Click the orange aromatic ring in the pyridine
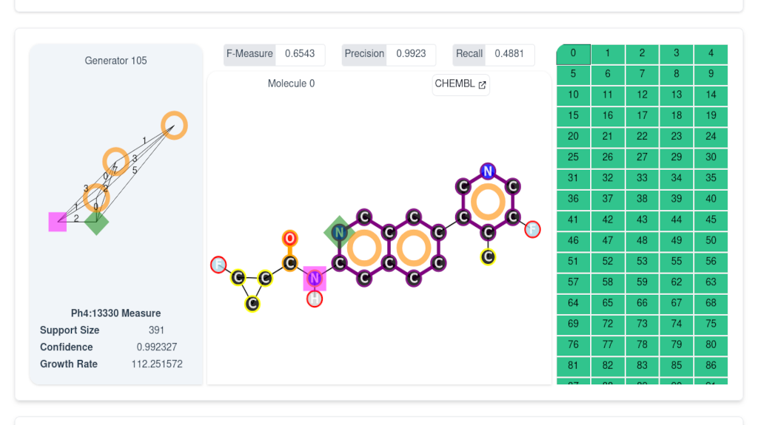The width and height of the screenshot is (758, 425). click(x=488, y=202)
